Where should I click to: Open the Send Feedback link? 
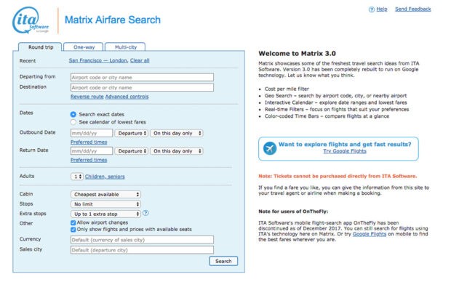tap(412, 9)
